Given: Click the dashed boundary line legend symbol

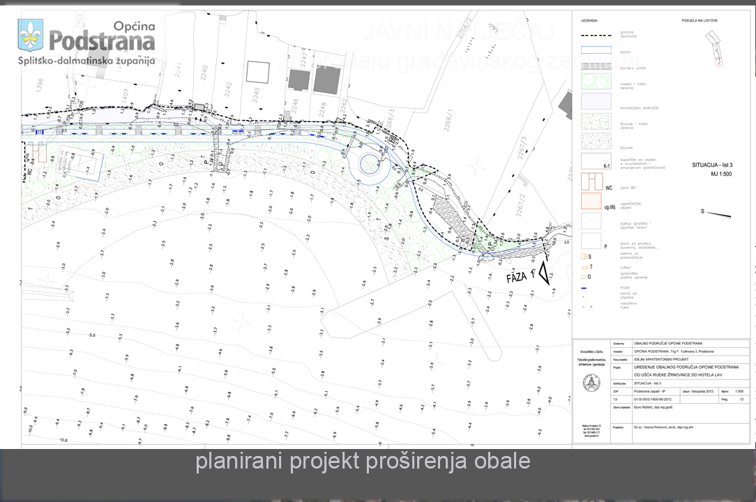Looking at the screenshot, I should tap(596, 34).
